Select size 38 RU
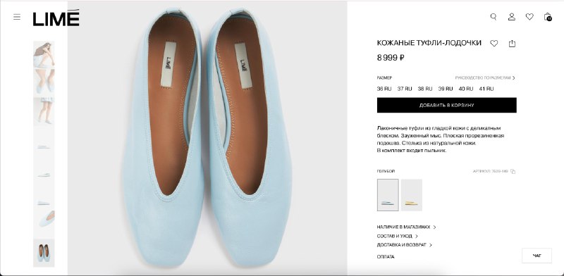The image size is (564, 276). tap(425, 89)
